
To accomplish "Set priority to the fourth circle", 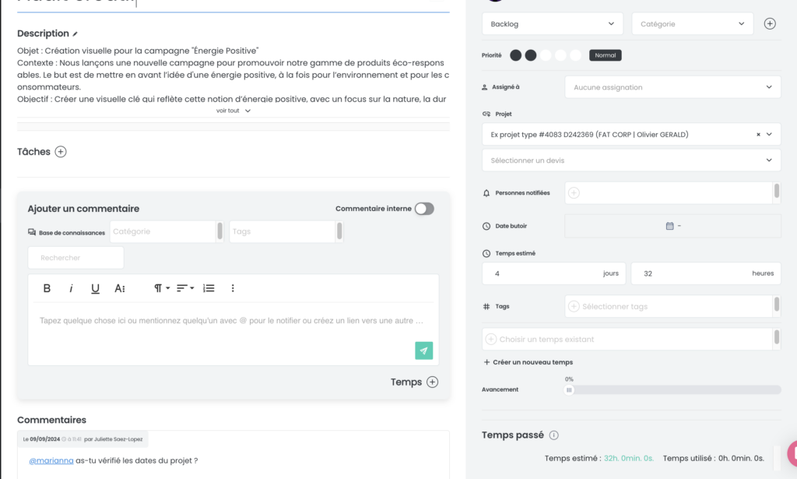I will [560, 55].
